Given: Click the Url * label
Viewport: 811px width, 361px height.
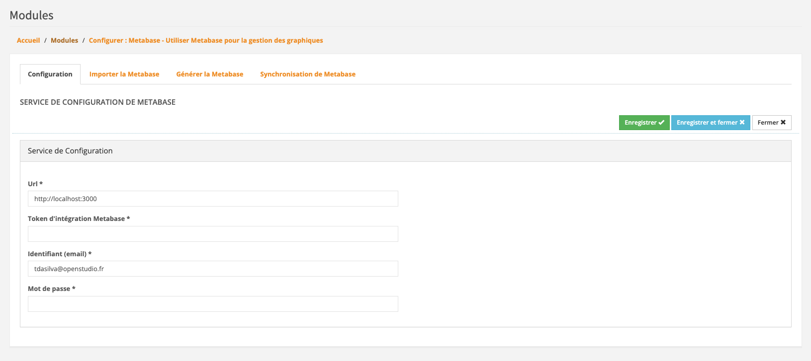Looking at the screenshot, I should (x=35, y=184).
